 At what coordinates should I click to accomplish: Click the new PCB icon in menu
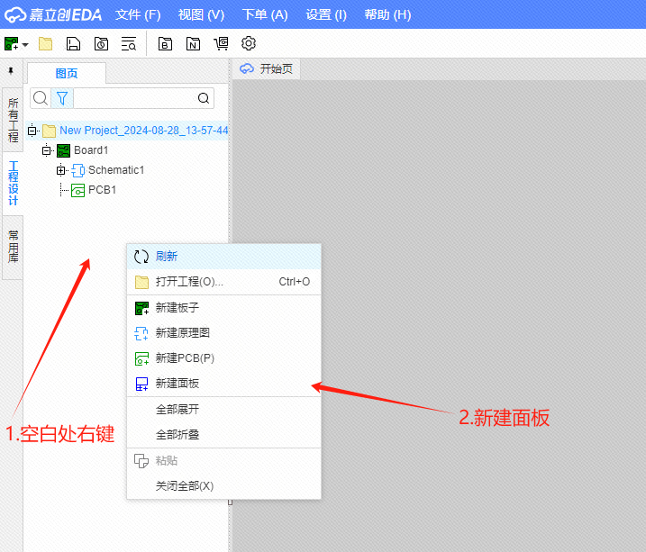141,358
